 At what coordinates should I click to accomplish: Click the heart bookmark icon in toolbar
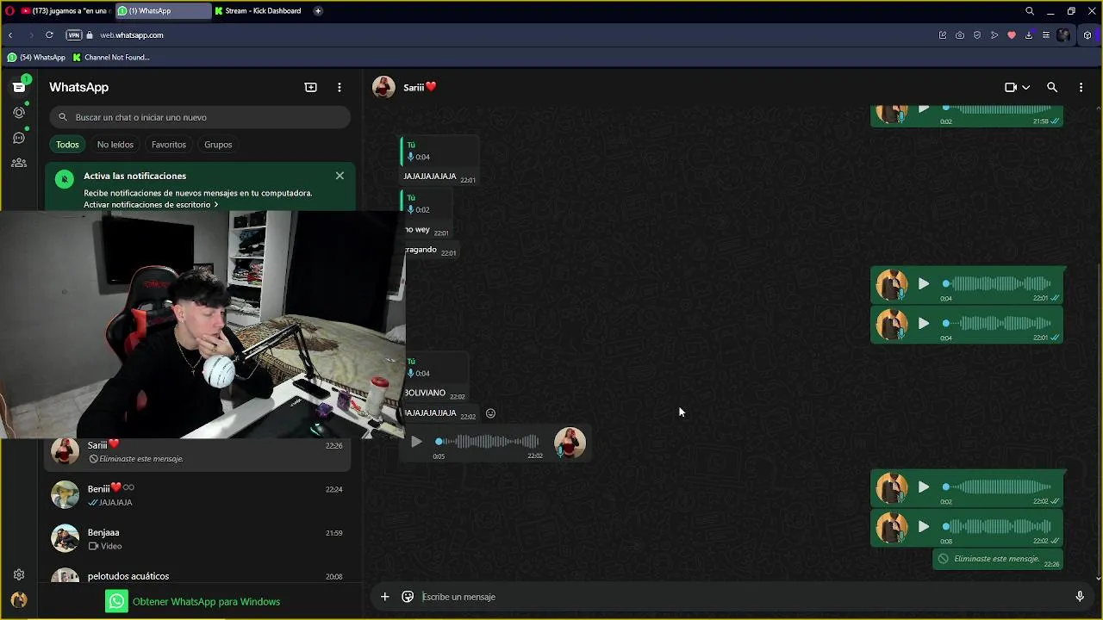pyautogui.click(x=1012, y=35)
